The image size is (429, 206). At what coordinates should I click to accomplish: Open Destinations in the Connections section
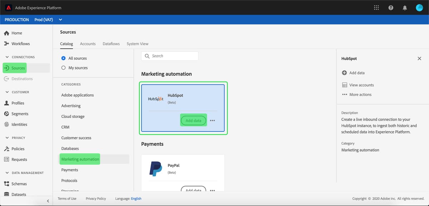click(x=22, y=79)
